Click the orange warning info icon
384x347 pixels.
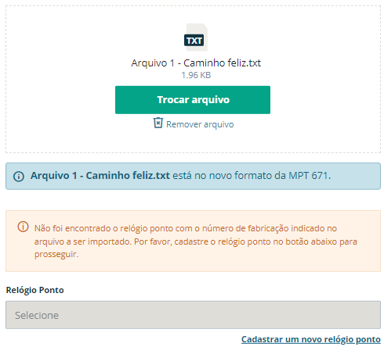(23, 227)
